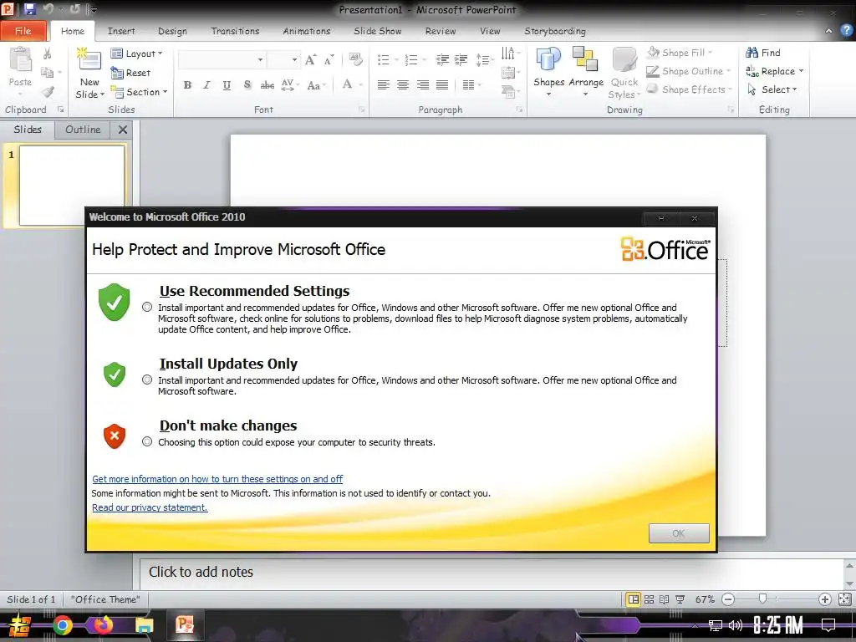The height and width of the screenshot is (642, 856).
Task: Toggle Strikethrough formatting
Action: tap(267, 85)
